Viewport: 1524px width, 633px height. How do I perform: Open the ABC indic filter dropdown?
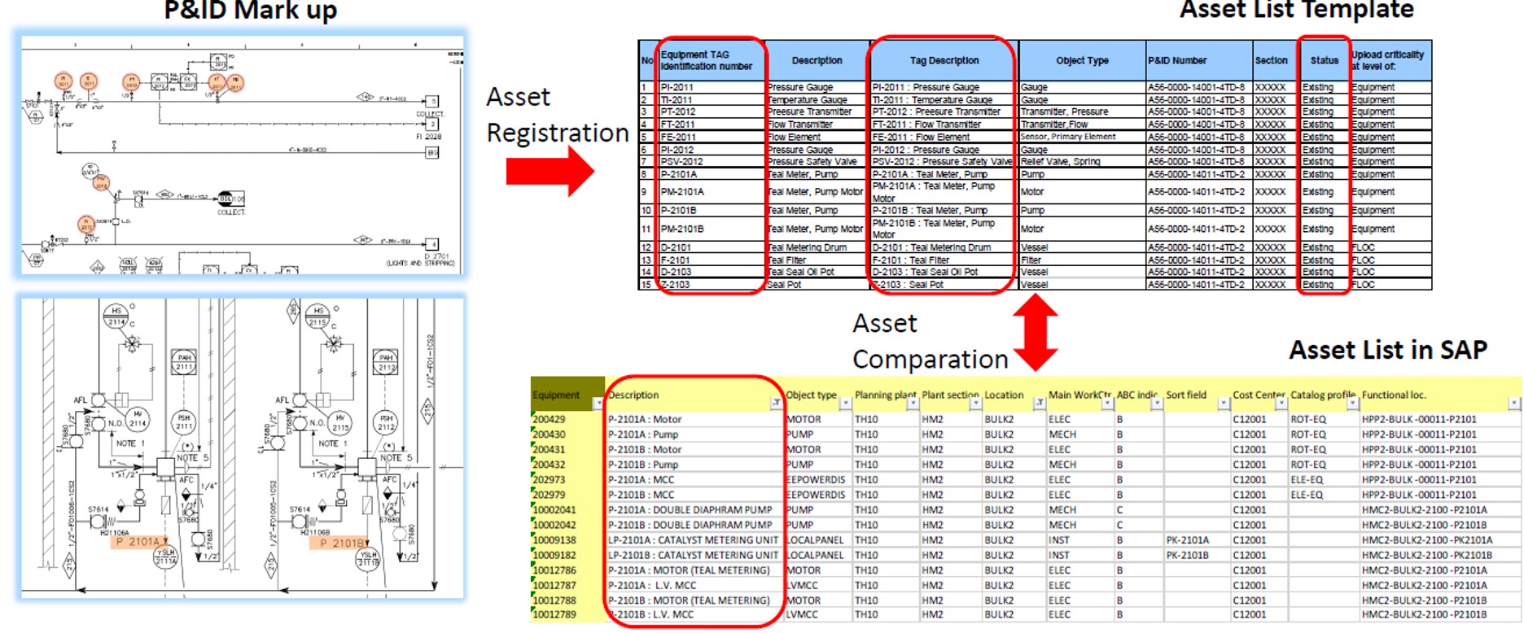pos(1156,404)
